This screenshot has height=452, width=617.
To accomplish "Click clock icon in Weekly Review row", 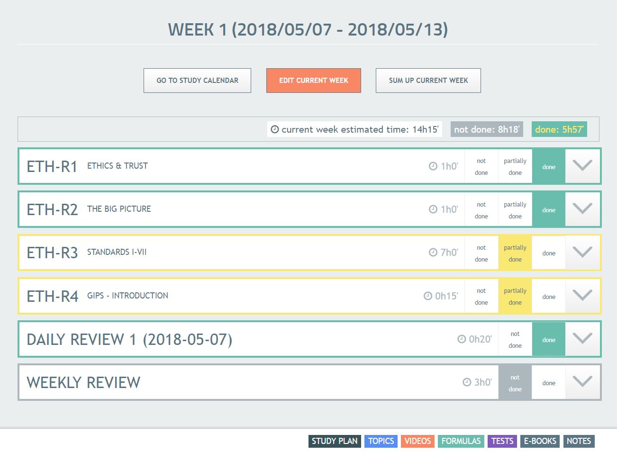I will (x=467, y=382).
